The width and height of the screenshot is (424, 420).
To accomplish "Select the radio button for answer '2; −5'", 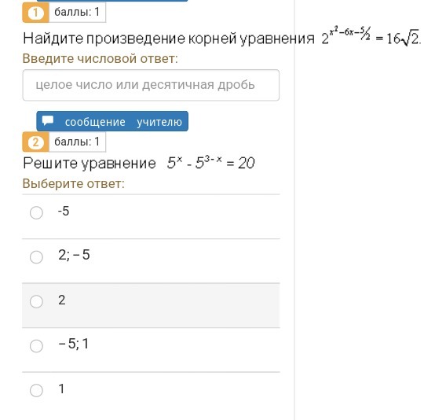I will pyautogui.click(x=36, y=257).
